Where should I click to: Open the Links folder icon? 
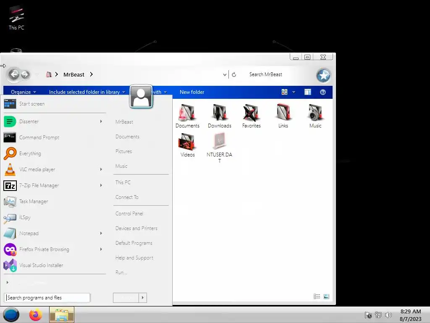point(283,116)
